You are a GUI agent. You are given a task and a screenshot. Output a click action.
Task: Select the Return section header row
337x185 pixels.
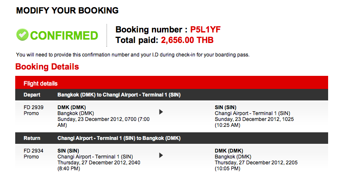pos(172,138)
